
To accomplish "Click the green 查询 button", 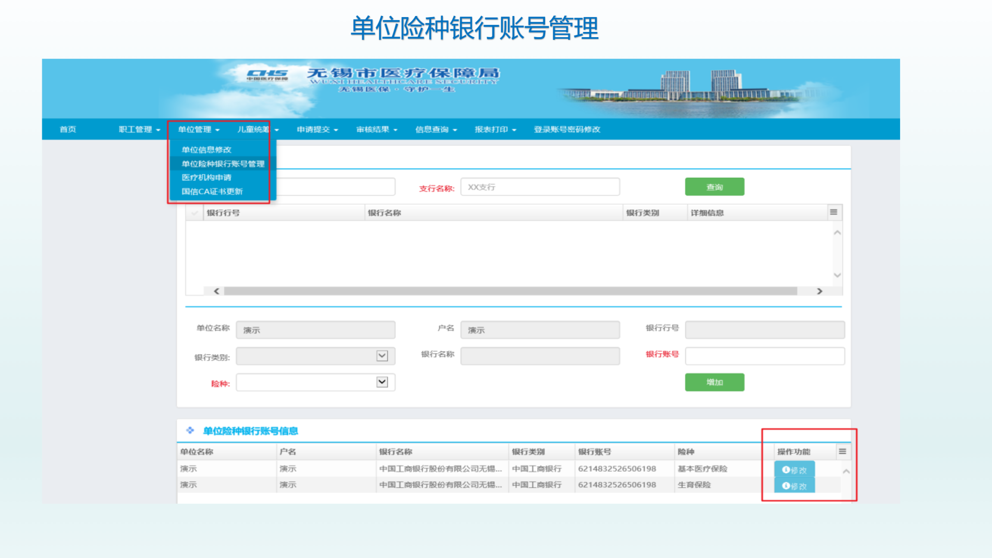I will [714, 187].
